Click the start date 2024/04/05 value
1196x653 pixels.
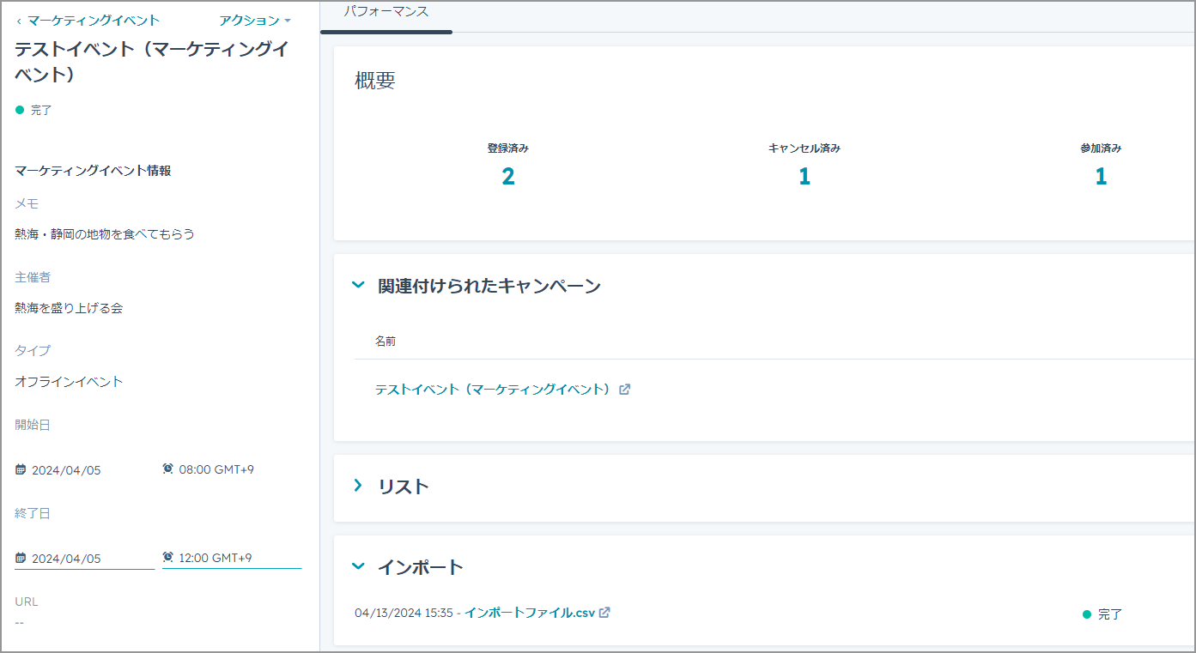pyautogui.click(x=66, y=470)
